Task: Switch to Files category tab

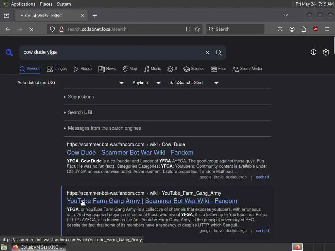Action: (218, 69)
